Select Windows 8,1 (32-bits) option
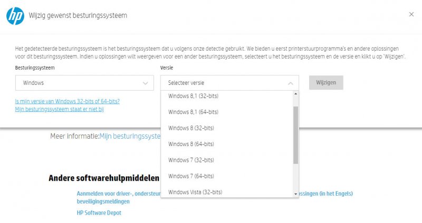422x223 pixels. click(x=227, y=96)
